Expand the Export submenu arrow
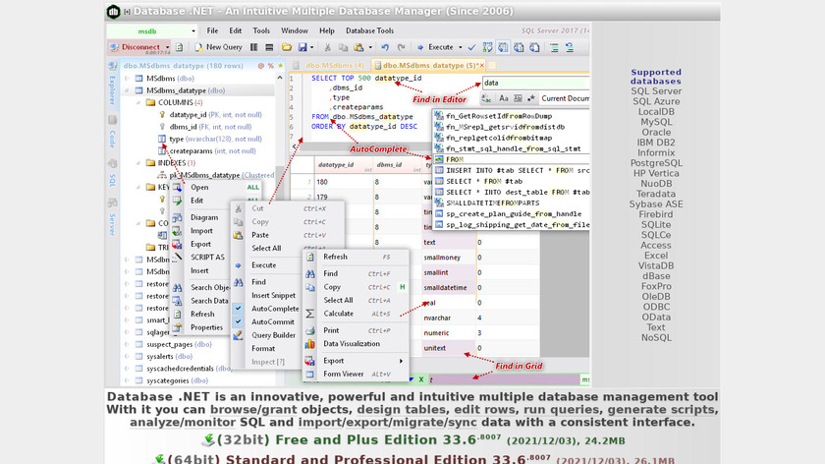 coord(400,361)
